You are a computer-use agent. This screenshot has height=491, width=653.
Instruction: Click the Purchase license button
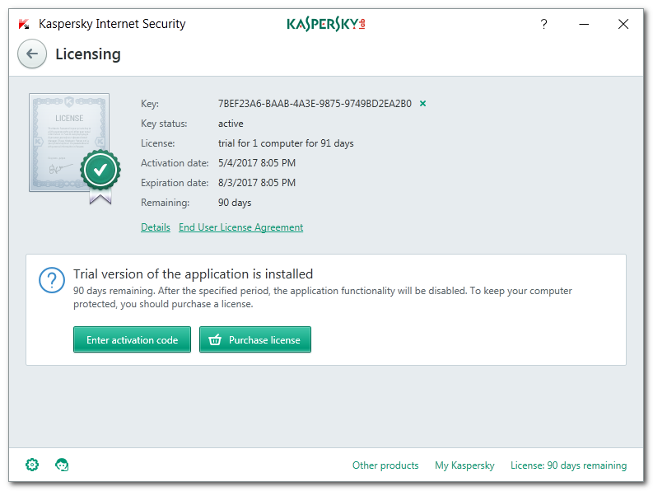(255, 339)
